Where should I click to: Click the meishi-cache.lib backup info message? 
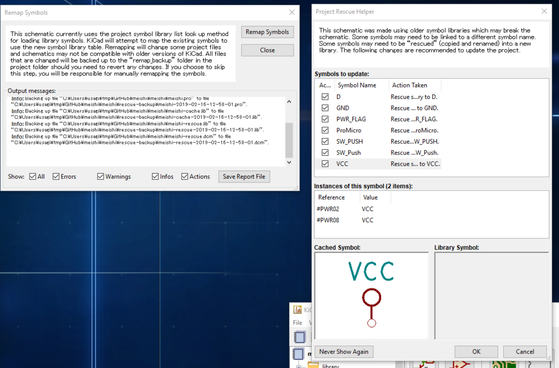(137, 114)
